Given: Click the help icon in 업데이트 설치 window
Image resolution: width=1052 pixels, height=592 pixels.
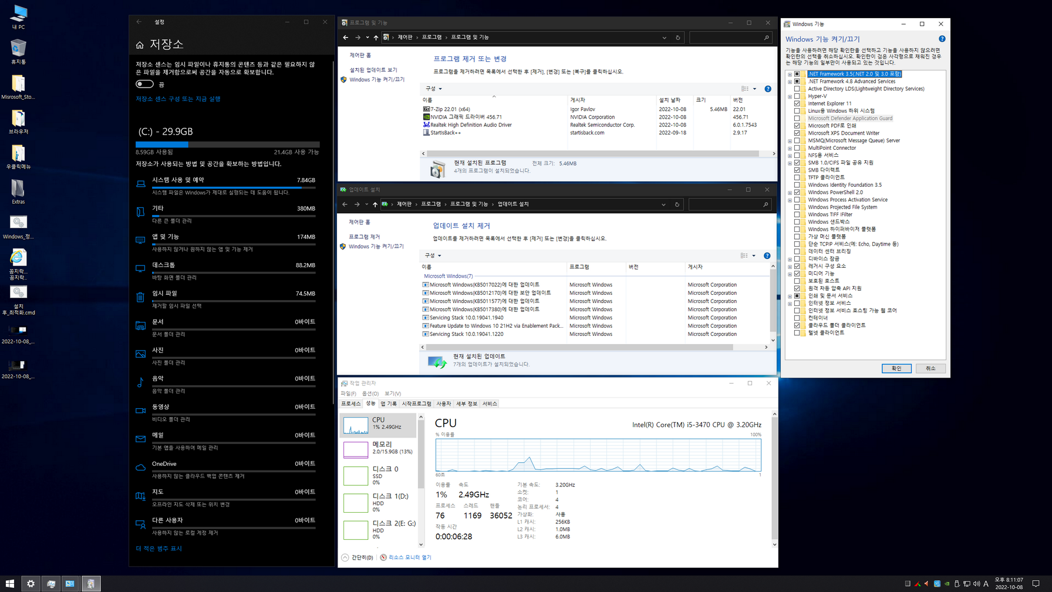Looking at the screenshot, I should tap(767, 255).
